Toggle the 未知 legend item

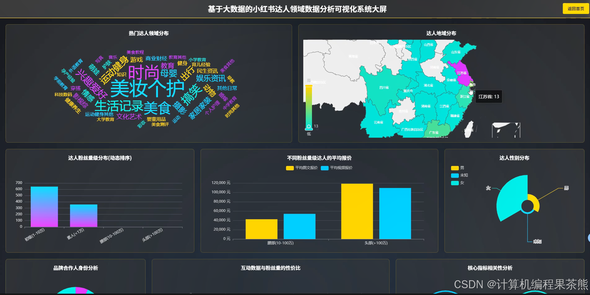pyautogui.click(x=459, y=175)
